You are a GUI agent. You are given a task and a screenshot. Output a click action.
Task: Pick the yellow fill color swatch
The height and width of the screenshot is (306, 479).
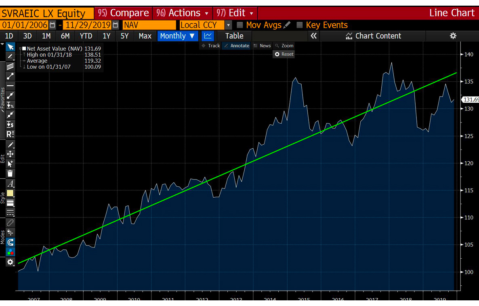pos(11,193)
